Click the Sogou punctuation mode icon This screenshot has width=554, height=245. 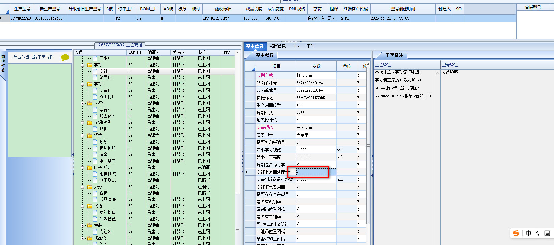(x=537, y=233)
